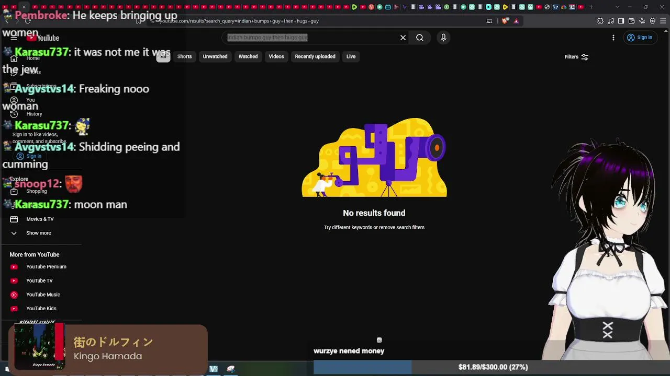Click the YouTube Music icon

[x=14, y=295]
